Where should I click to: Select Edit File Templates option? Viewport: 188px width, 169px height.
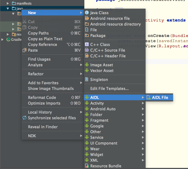pos(109,89)
